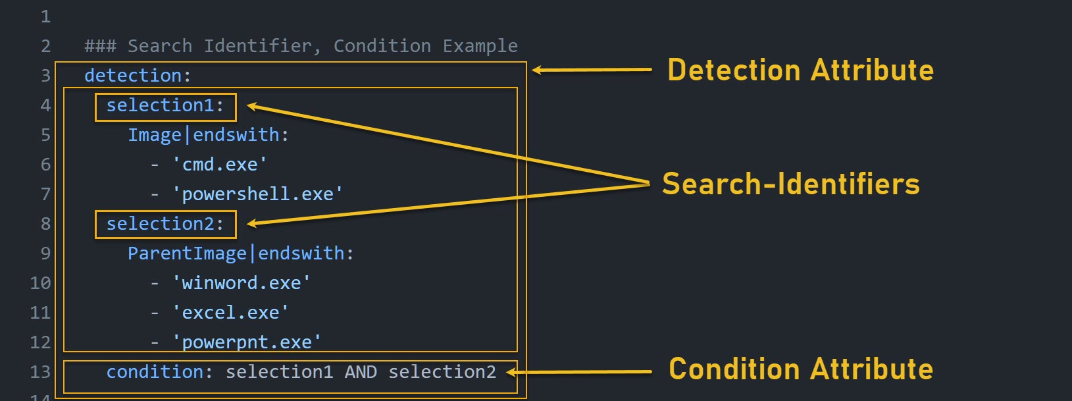Click the detection: key on line 3
Image resolution: width=1072 pixels, height=401 pixels.
[138, 76]
